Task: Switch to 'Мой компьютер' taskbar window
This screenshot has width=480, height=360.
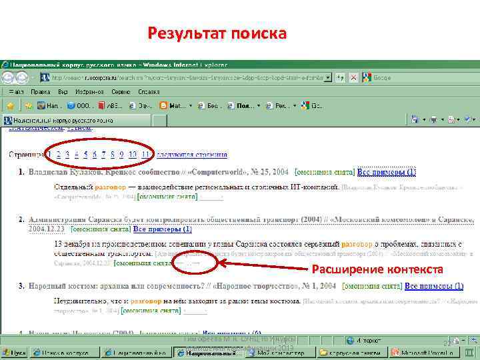Action: click(281, 353)
